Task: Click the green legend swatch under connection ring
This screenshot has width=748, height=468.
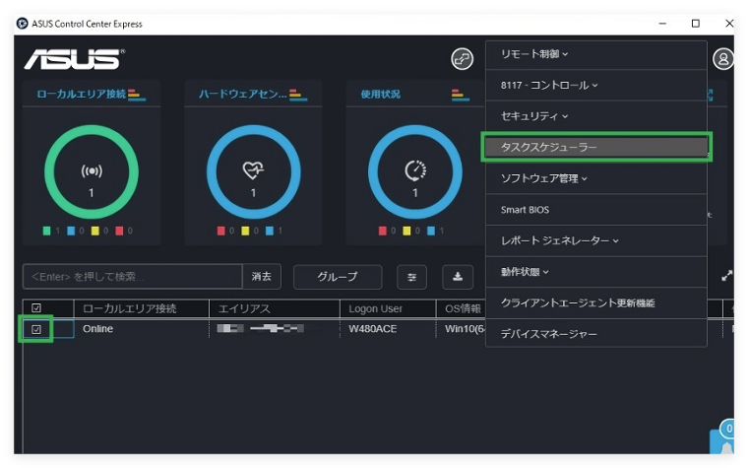Action: point(46,232)
